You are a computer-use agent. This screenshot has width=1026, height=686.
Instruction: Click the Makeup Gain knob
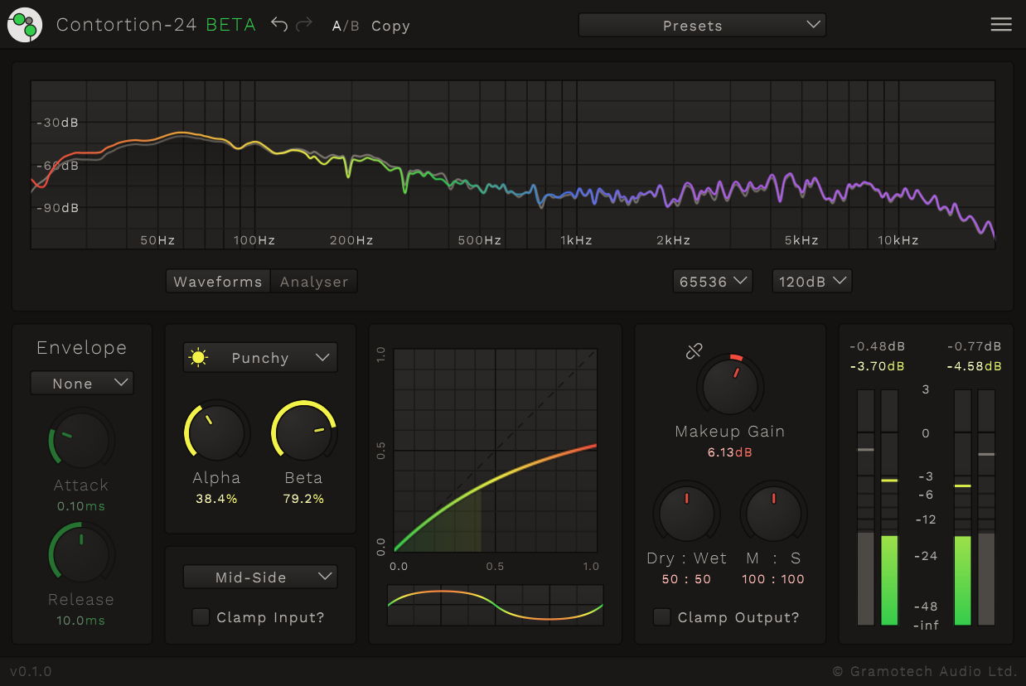tap(730, 385)
